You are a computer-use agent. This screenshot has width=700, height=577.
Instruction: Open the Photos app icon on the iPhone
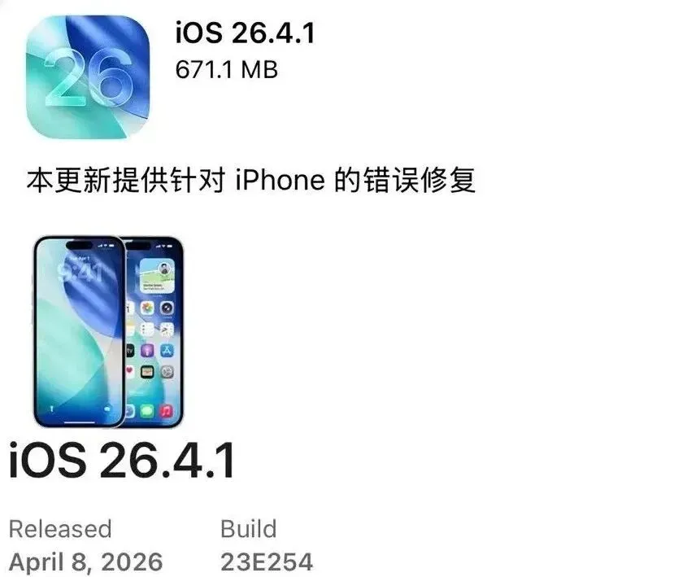tap(147, 308)
